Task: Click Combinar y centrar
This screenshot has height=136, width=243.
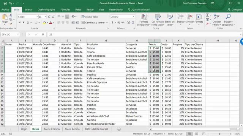Action: click(x=93, y=23)
